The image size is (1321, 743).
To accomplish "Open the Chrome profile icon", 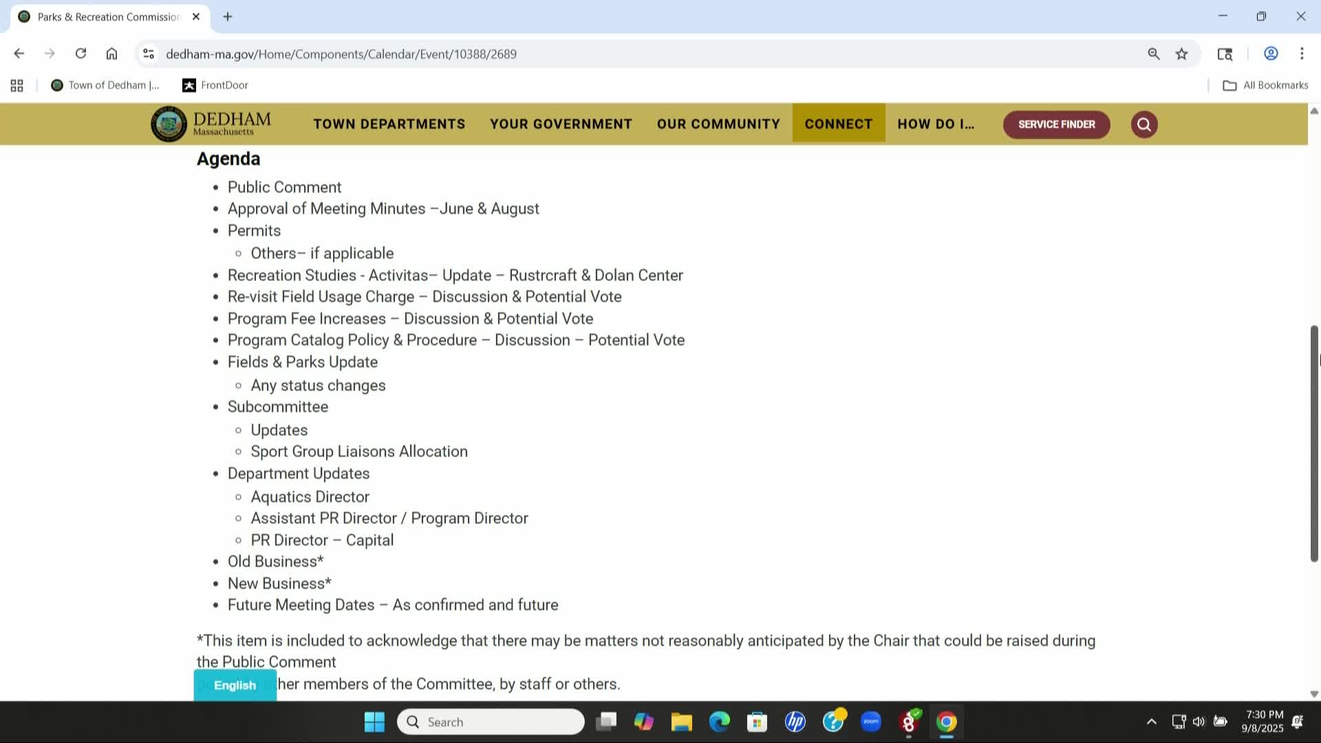I will point(1271,54).
